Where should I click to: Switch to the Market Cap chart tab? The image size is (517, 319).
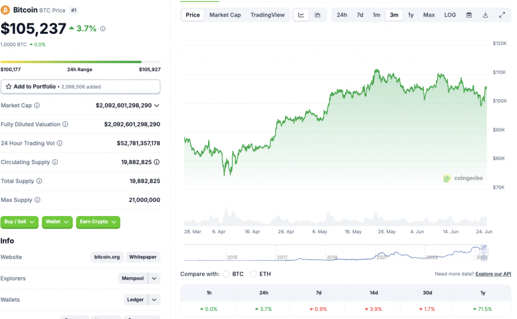[225, 15]
